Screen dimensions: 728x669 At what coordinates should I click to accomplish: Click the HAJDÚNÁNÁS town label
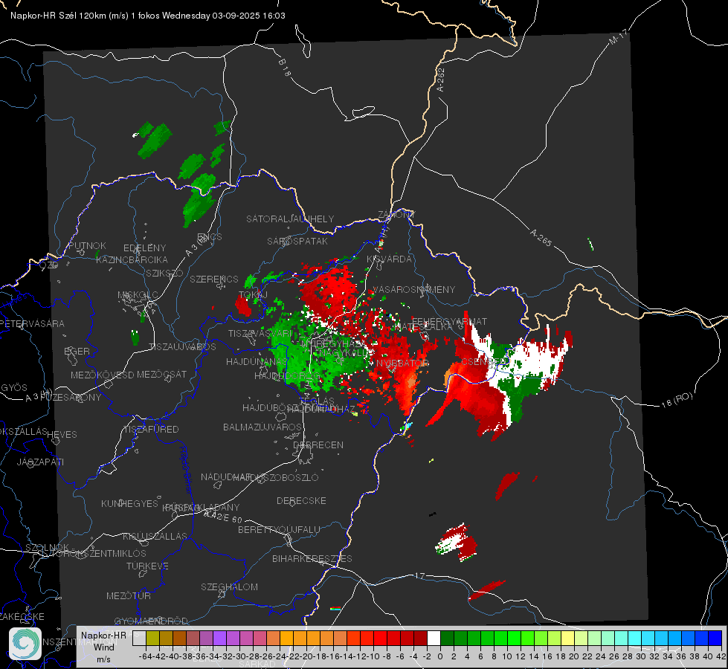click(x=256, y=362)
